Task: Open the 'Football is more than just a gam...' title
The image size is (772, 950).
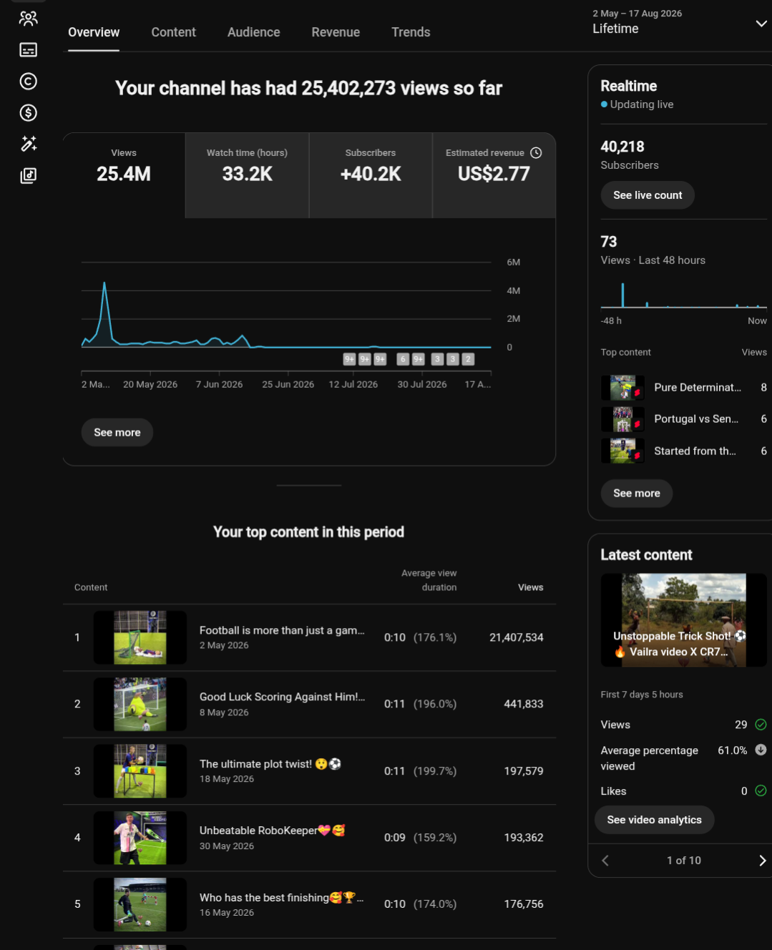Action: pos(282,630)
